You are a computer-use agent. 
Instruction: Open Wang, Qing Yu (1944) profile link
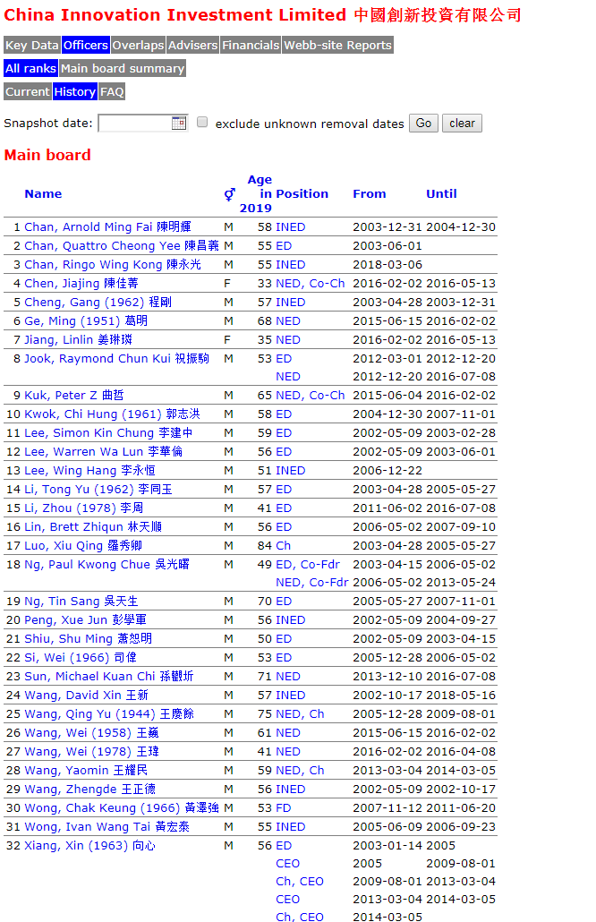[x=109, y=713]
